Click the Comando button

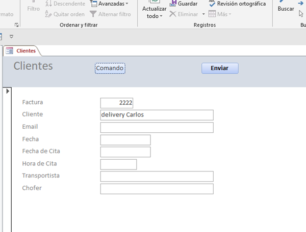click(110, 68)
